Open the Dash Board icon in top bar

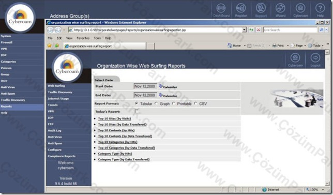click(x=221, y=8)
